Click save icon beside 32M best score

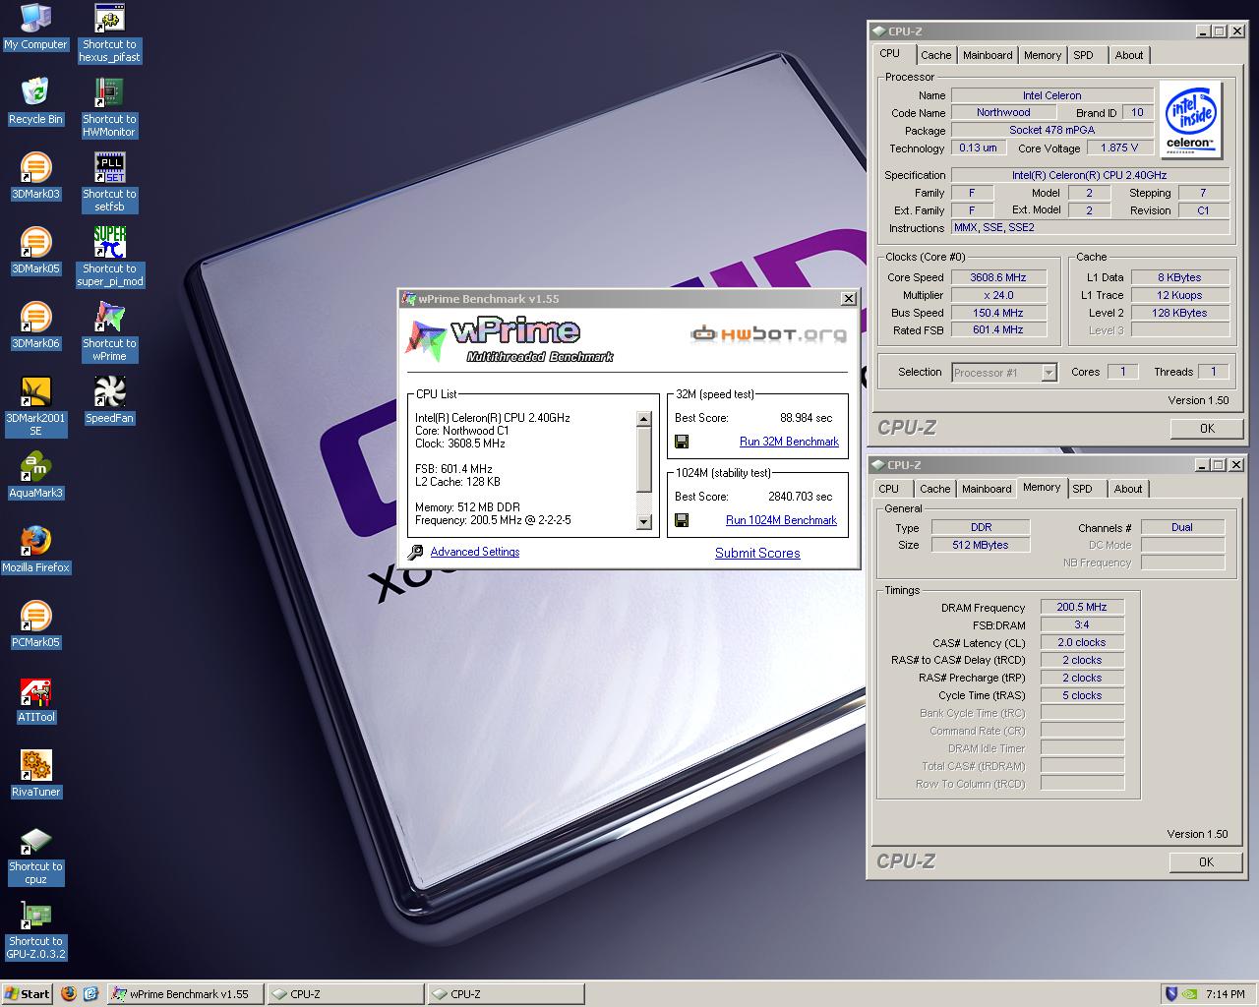point(682,442)
